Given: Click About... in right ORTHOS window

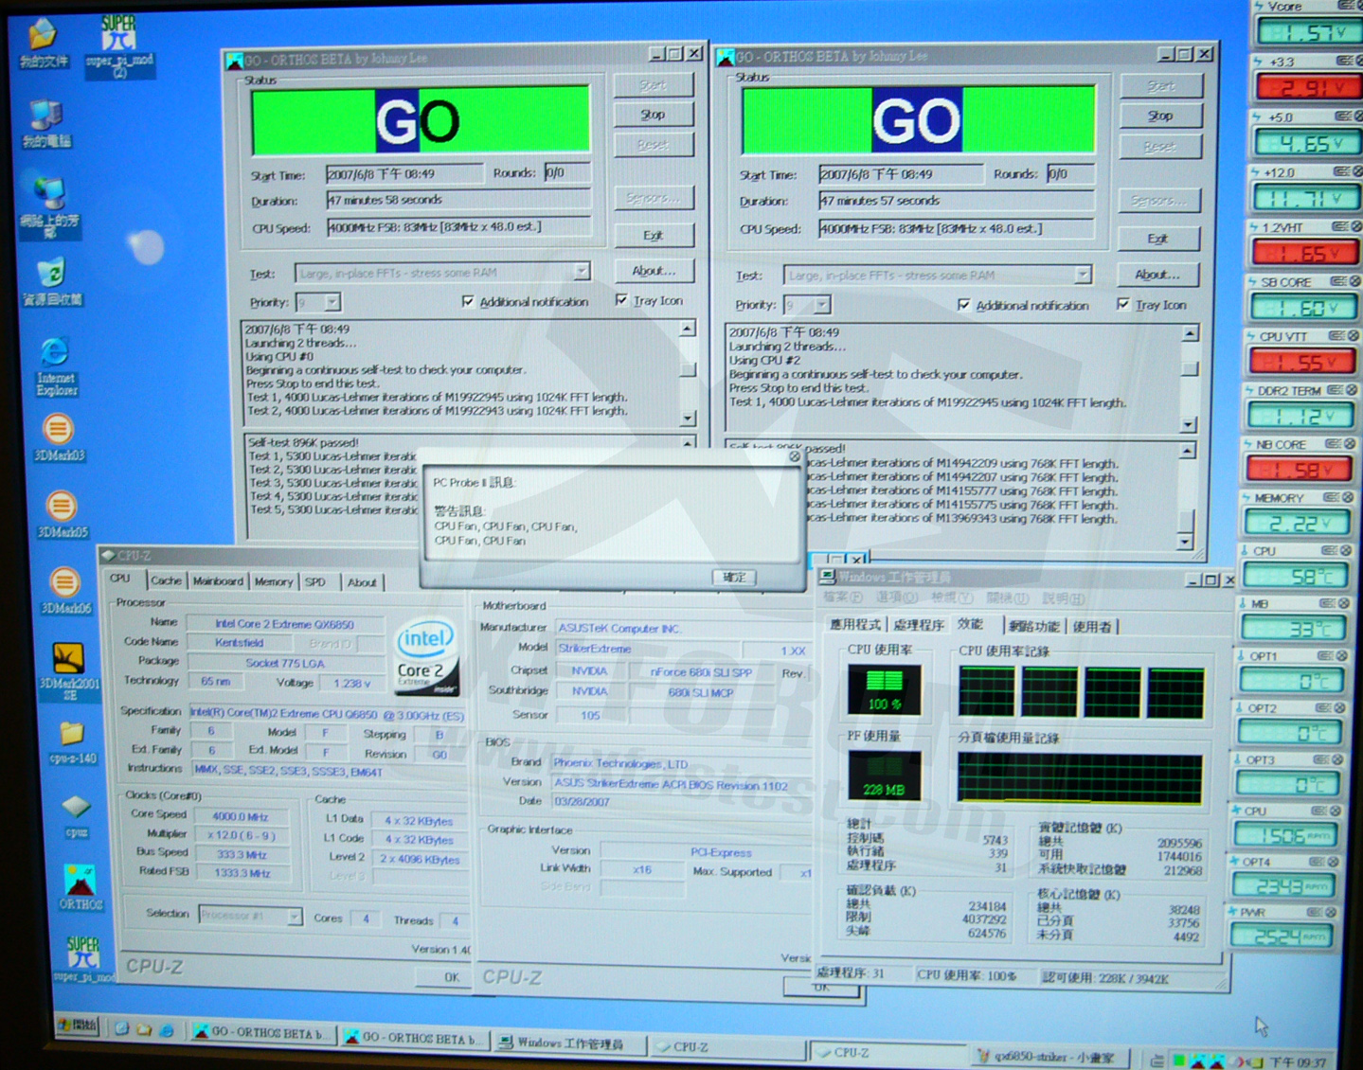Looking at the screenshot, I should coord(1157,275).
